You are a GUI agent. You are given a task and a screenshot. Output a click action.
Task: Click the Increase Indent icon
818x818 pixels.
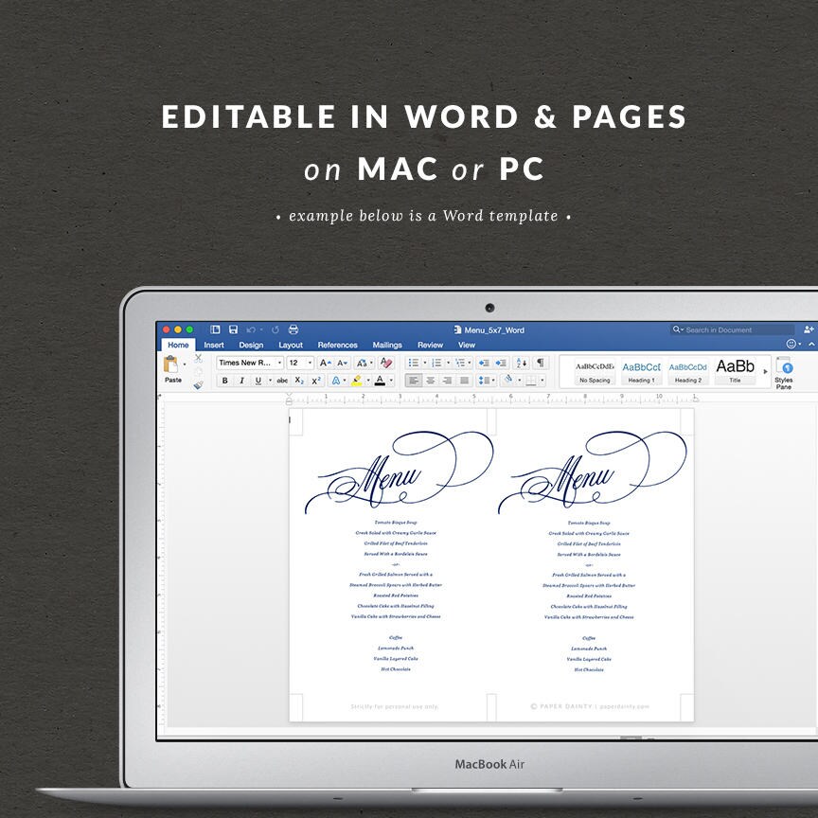[501, 363]
